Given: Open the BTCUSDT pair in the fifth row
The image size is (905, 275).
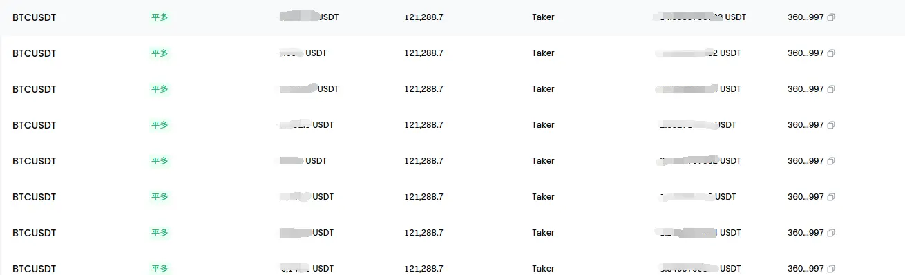Looking at the screenshot, I should click(x=35, y=161).
